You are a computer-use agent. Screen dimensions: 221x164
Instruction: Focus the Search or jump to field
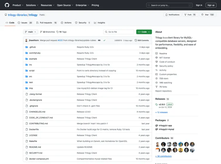coord(169,5)
